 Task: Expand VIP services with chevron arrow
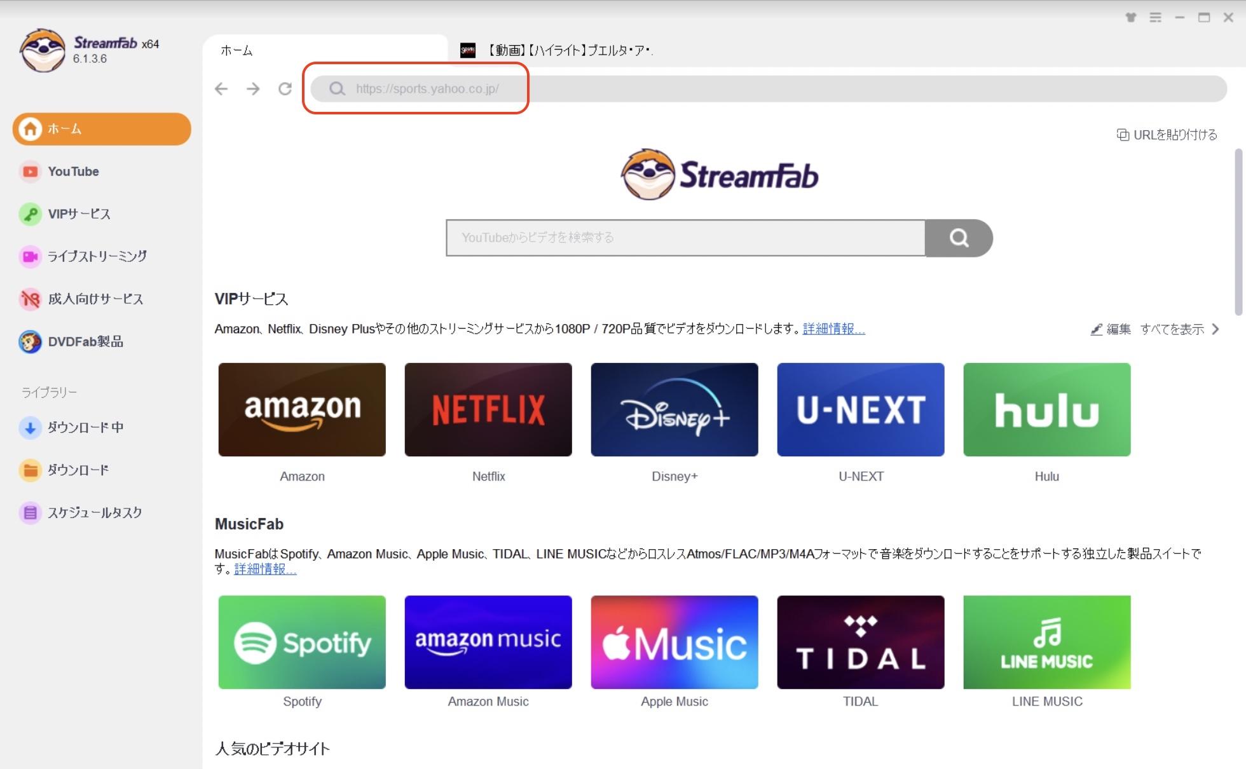[x=1215, y=329]
